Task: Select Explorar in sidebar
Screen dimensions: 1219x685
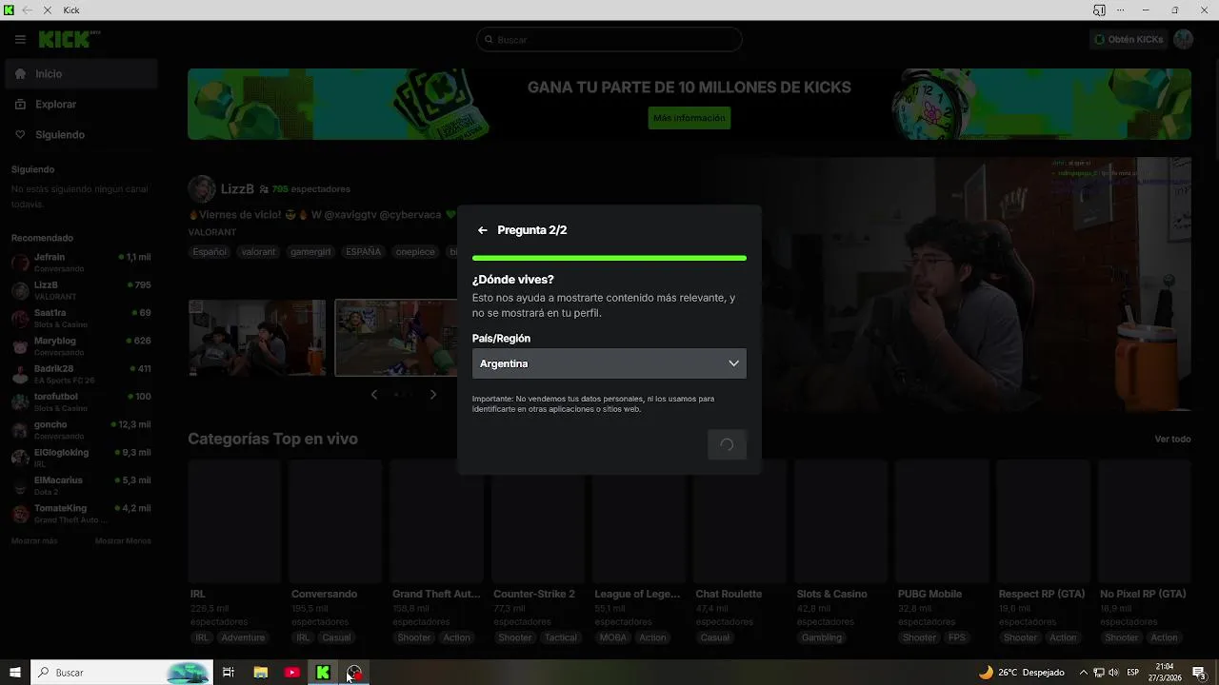Action: (81, 104)
